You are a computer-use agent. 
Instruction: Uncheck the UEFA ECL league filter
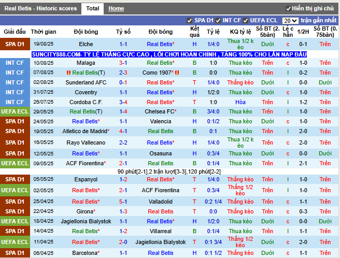pyautogui.click(x=245, y=21)
